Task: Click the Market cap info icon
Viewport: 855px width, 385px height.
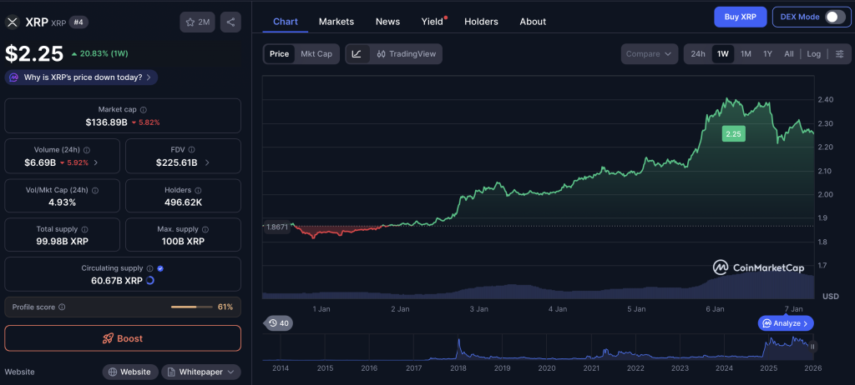Action: [x=144, y=110]
